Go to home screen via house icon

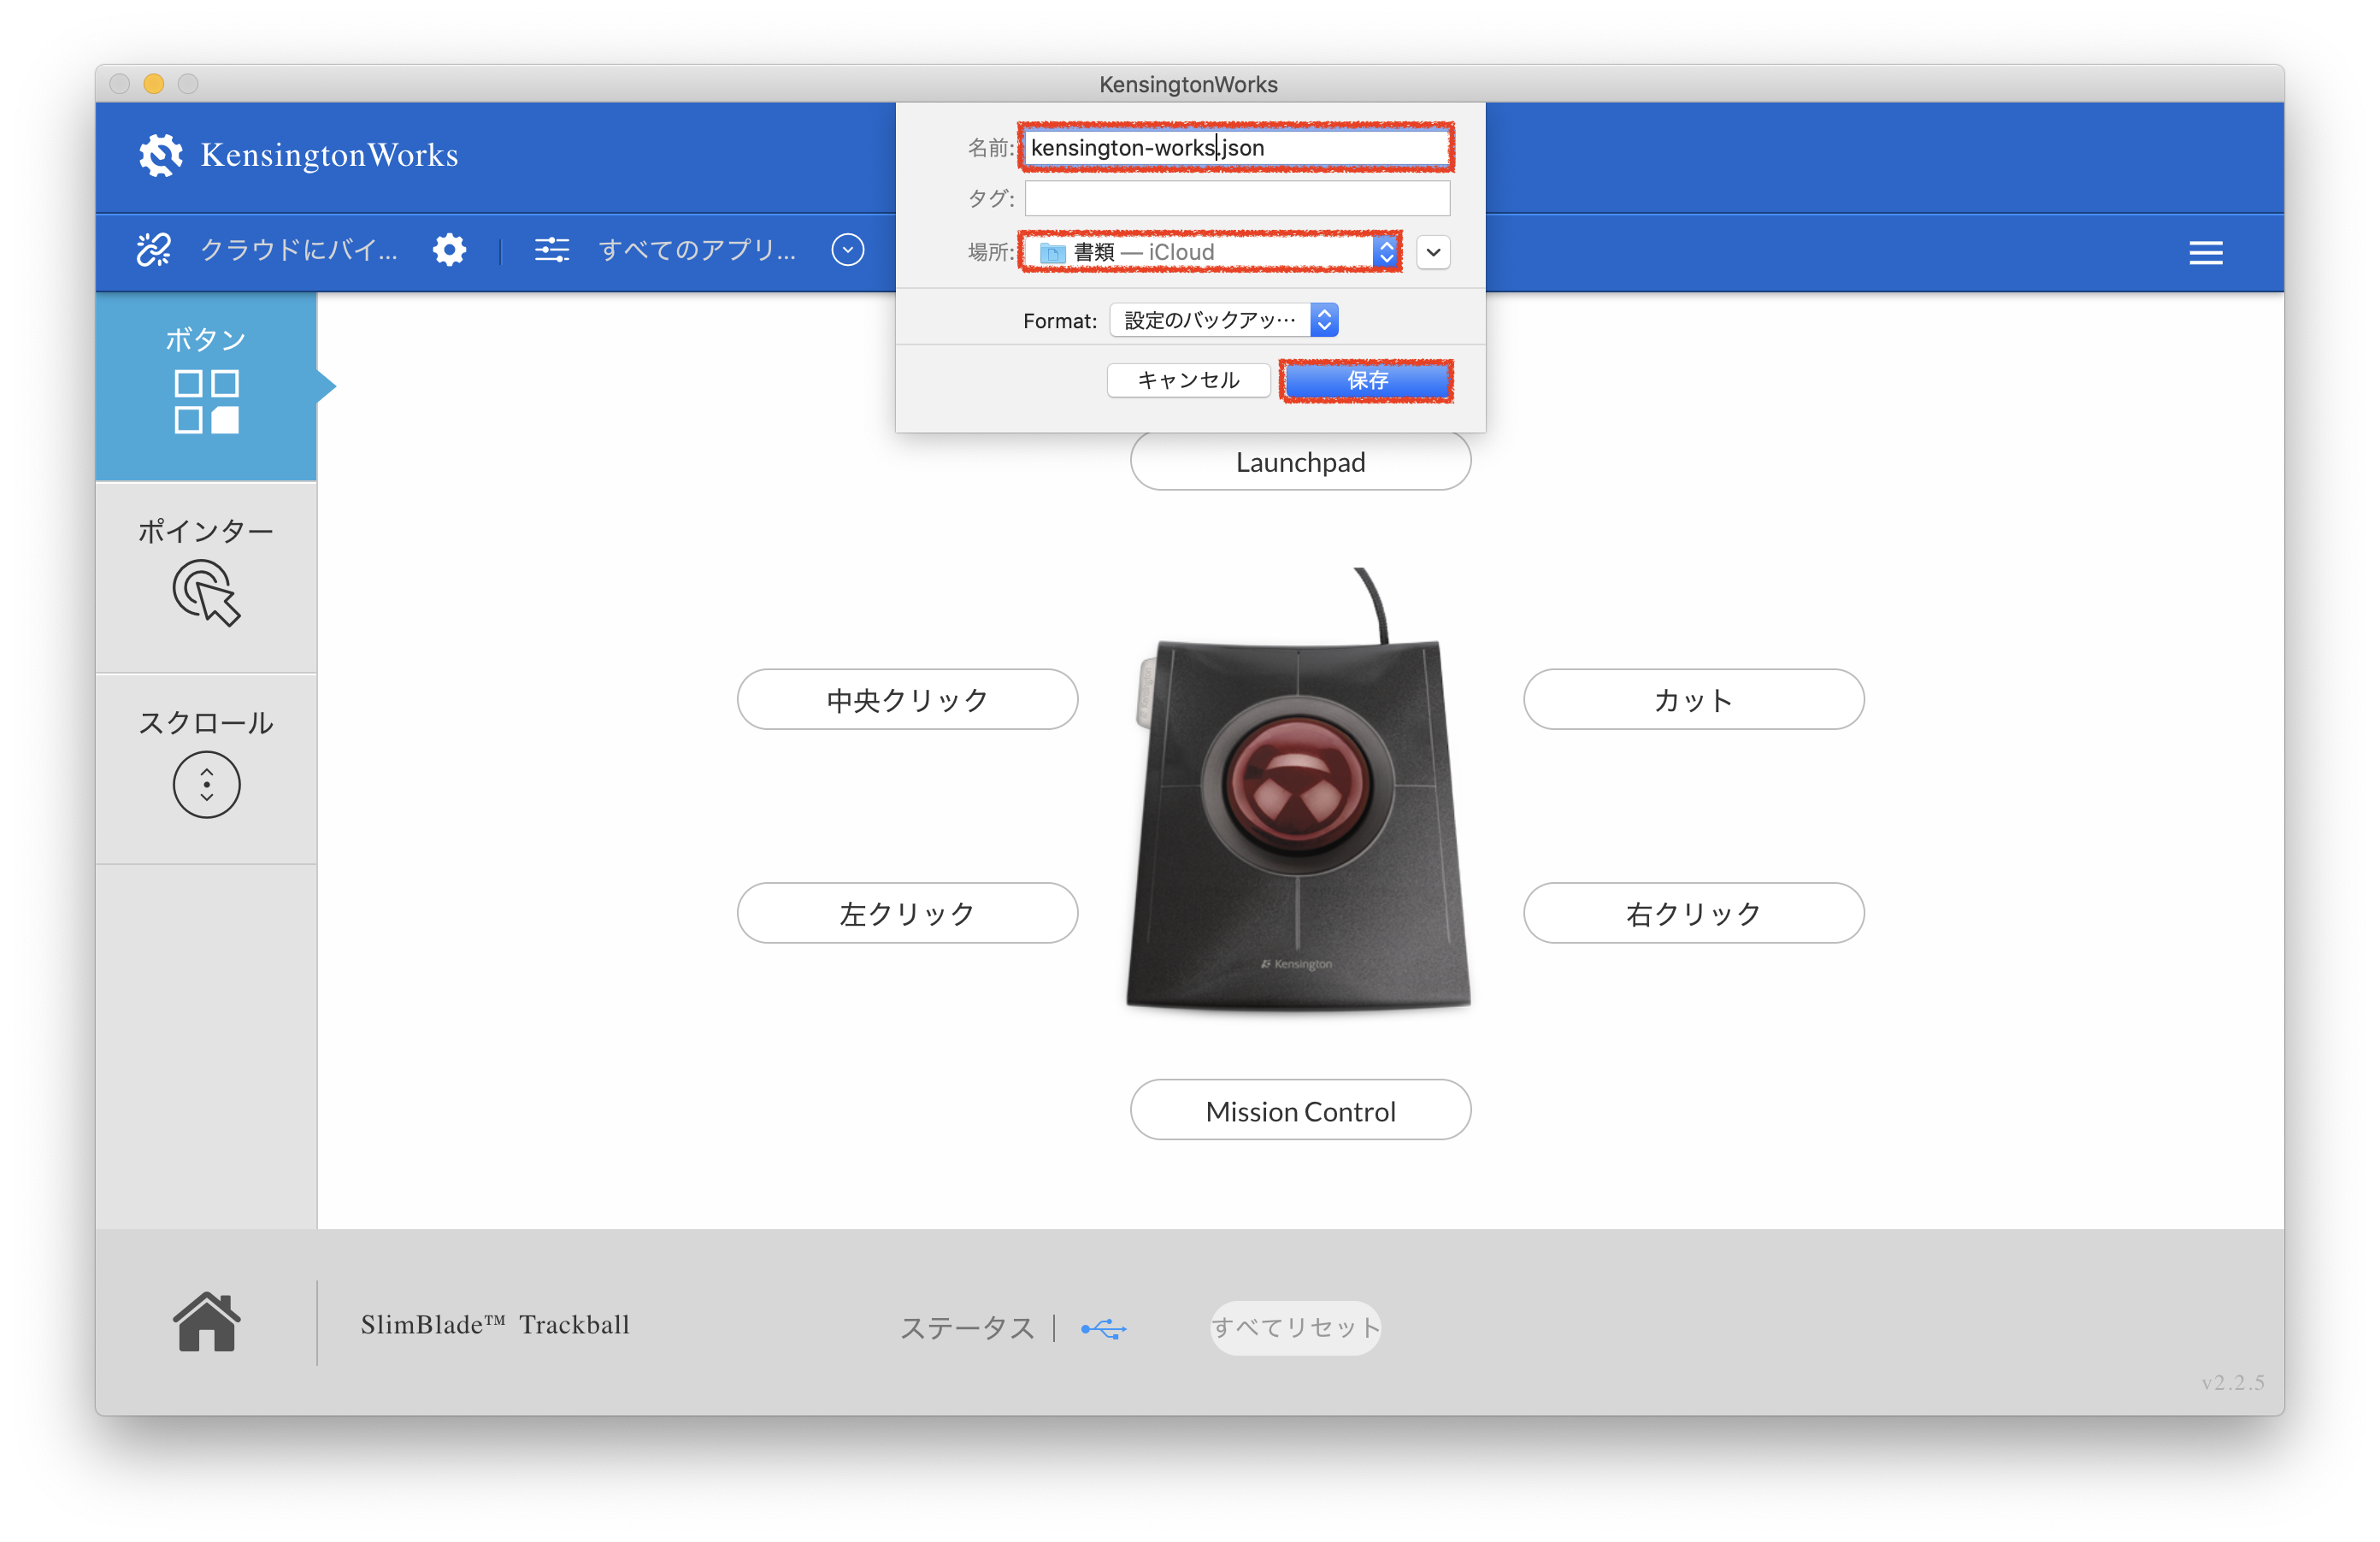coord(206,1322)
